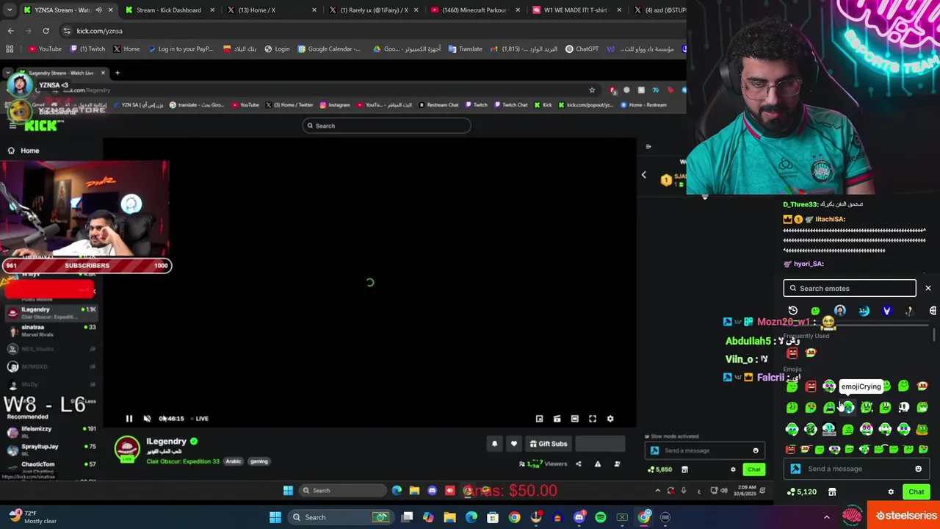Pause the inner stream video player
The width and height of the screenshot is (940, 529).
point(129,419)
